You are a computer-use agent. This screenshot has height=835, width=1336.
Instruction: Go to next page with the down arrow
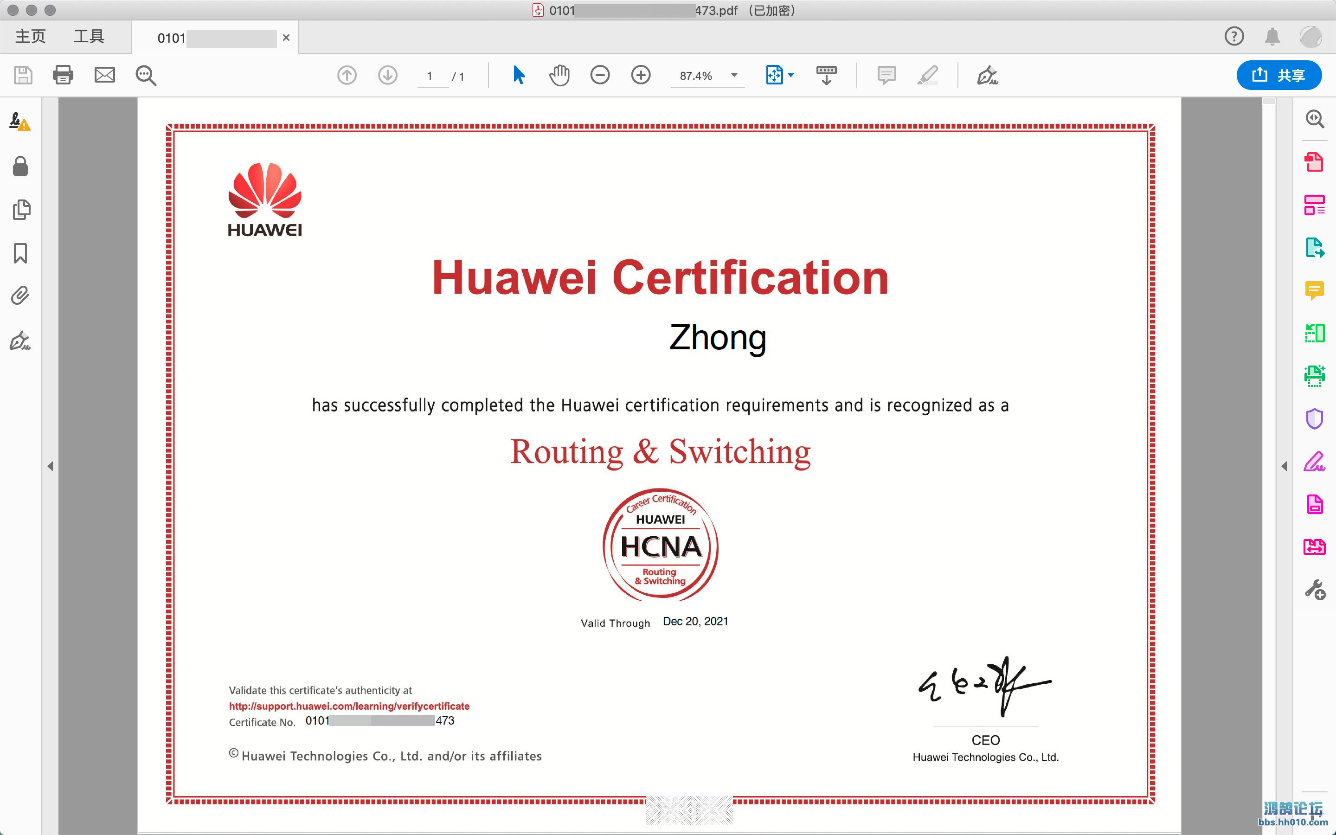pos(387,75)
